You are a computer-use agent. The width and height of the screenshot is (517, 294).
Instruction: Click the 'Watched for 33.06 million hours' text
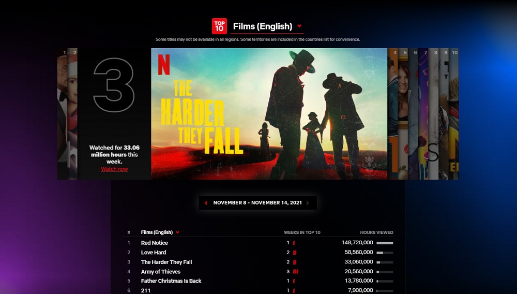pos(114,154)
